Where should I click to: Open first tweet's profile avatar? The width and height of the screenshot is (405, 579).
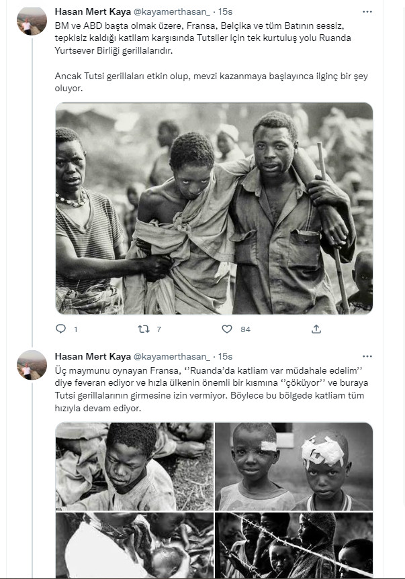click(32, 21)
